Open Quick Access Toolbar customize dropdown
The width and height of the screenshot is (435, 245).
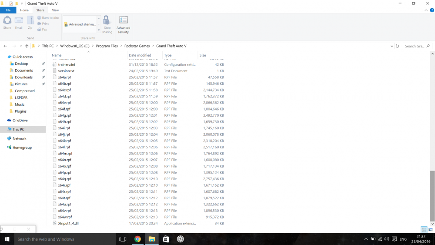tap(22, 3)
